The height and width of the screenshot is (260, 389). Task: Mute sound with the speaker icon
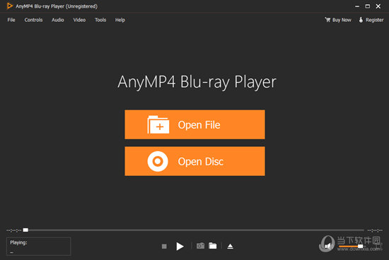(327, 246)
